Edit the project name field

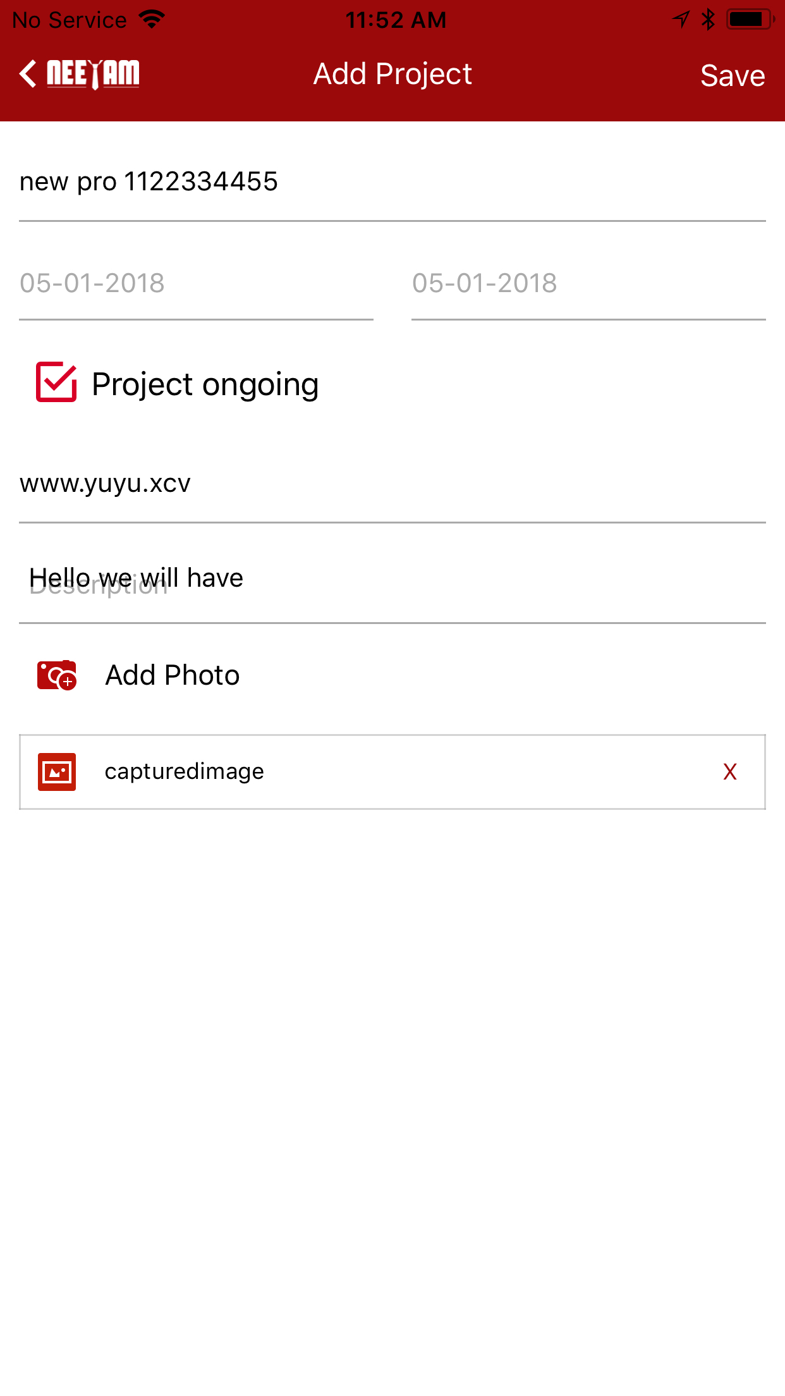tap(392, 182)
